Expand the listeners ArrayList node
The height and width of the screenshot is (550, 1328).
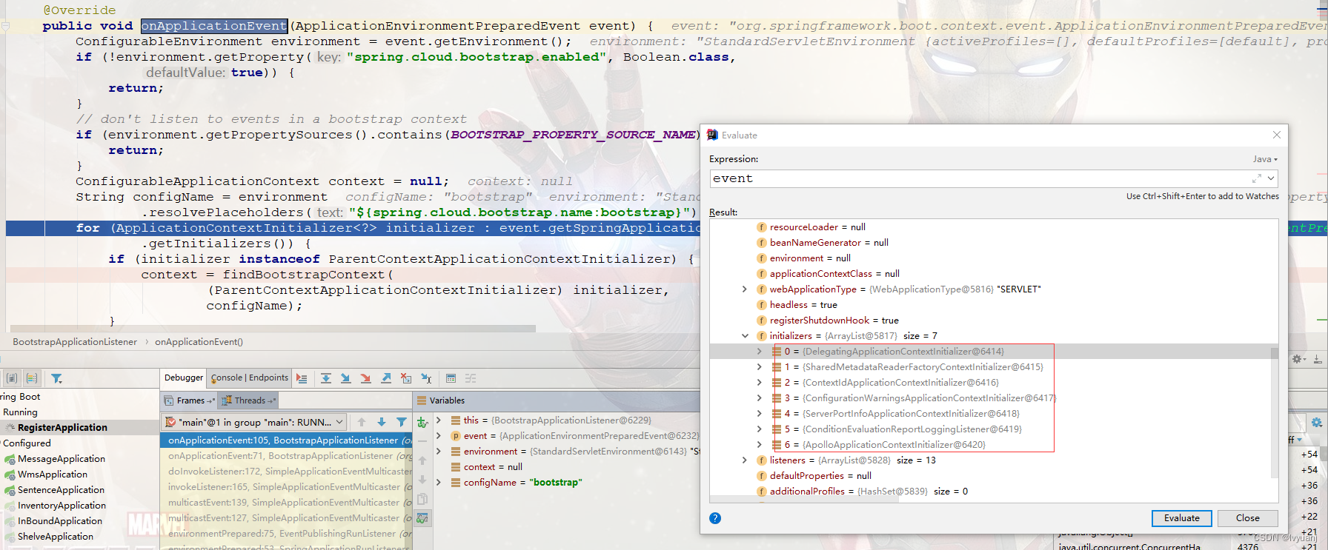click(745, 460)
